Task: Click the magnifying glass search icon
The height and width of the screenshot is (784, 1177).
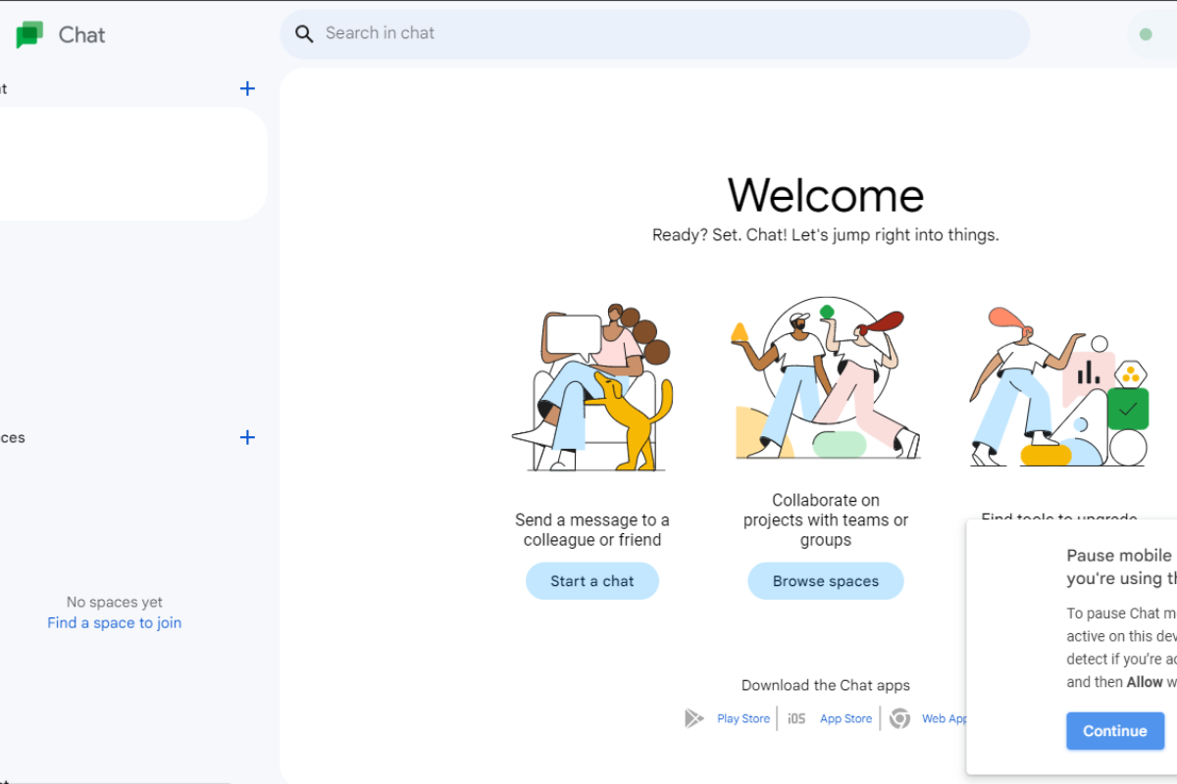Action: coord(305,34)
